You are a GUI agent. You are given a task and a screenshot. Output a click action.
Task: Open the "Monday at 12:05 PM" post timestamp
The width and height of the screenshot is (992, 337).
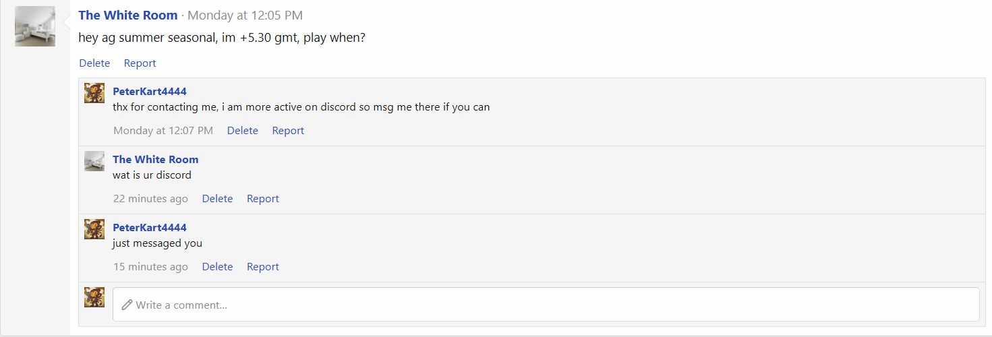click(x=245, y=15)
